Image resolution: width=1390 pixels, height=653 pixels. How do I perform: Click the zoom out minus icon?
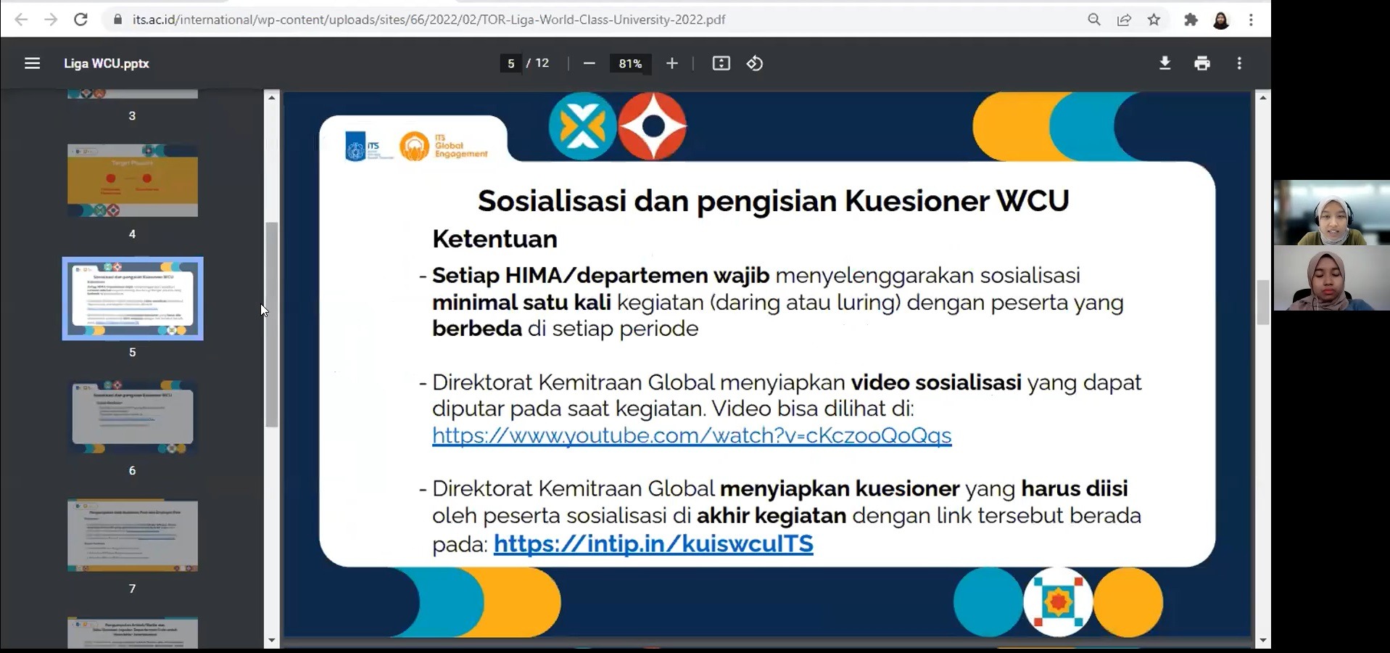(589, 63)
